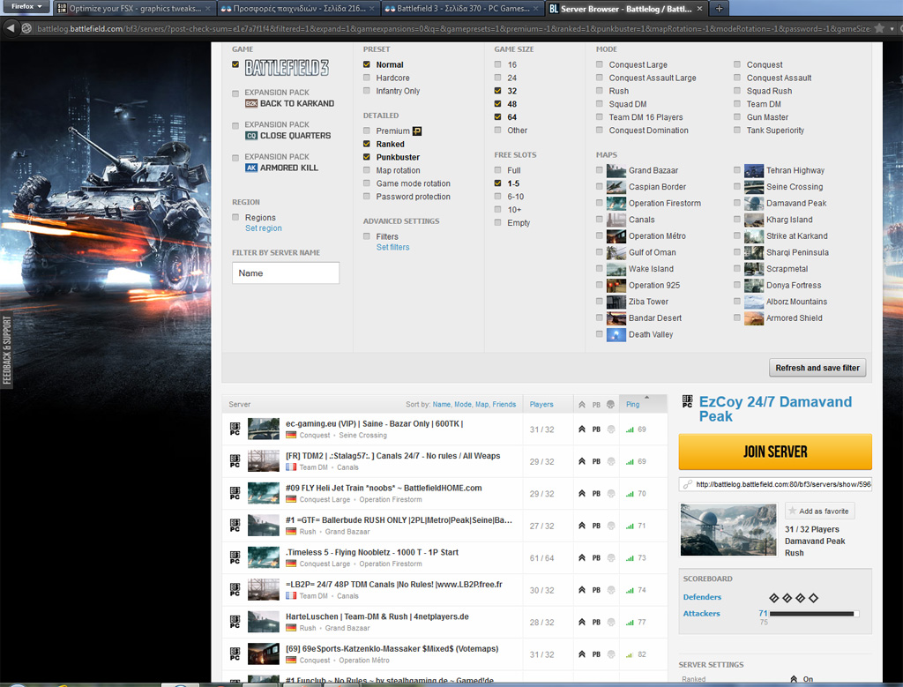Viewport: 903px width, 687px height.
Task: Click ping signal bars of ec-gaming.eu row
Action: click(x=630, y=429)
